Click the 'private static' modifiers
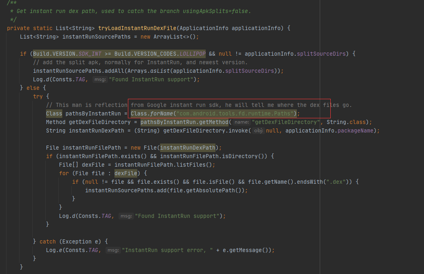Screen dimensions: 424x274 [x=29, y=28]
